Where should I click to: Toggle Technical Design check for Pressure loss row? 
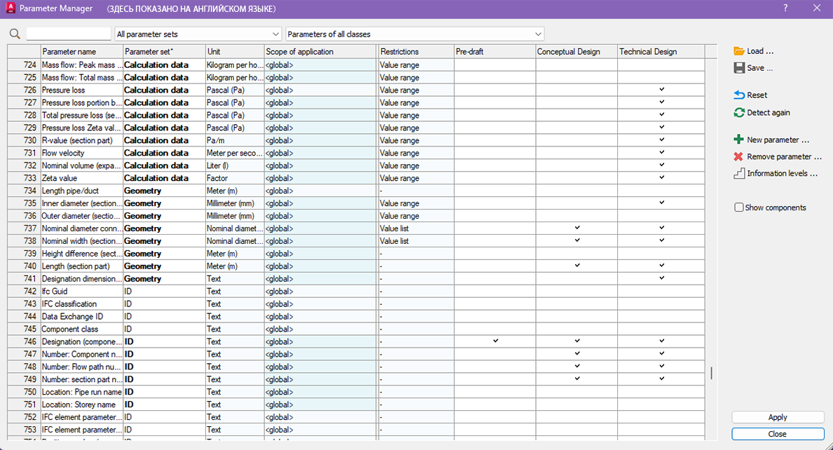tap(661, 90)
